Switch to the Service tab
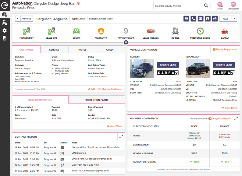 [x=54, y=50]
